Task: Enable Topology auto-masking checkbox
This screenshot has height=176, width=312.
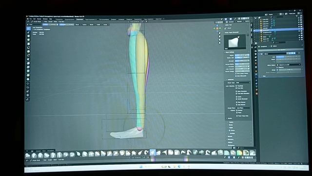Action: coord(236,86)
